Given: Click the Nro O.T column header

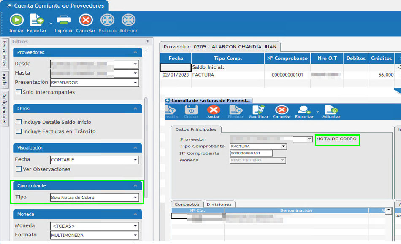Looking at the screenshot, I should pyautogui.click(x=327, y=58).
